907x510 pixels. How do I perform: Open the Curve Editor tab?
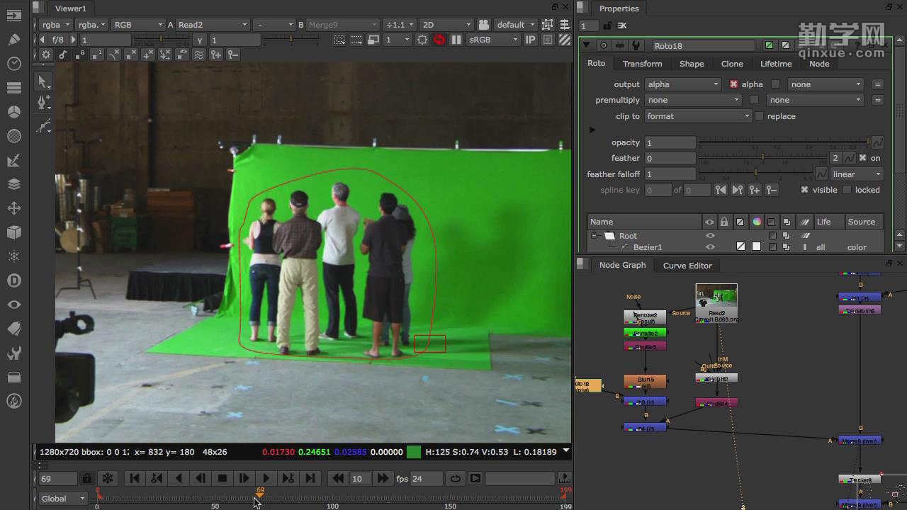pyautogui.click(x=687, y=266)
